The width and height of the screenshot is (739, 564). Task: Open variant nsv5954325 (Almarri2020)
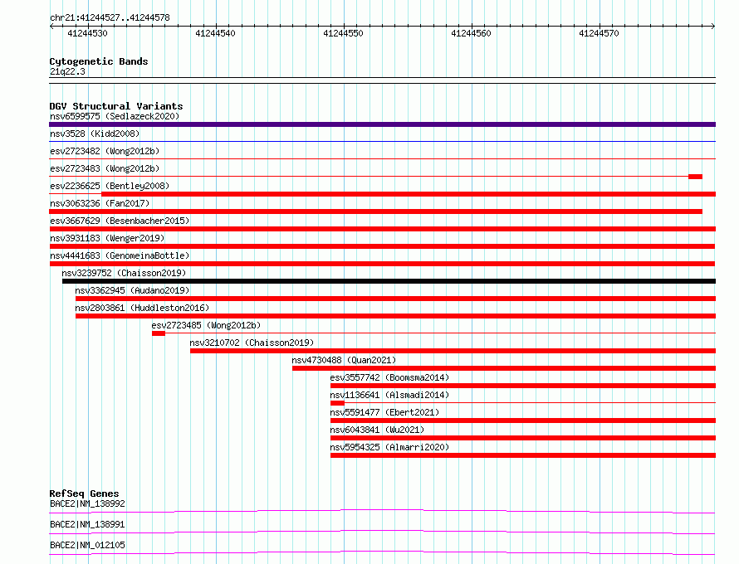click(389, 447)
